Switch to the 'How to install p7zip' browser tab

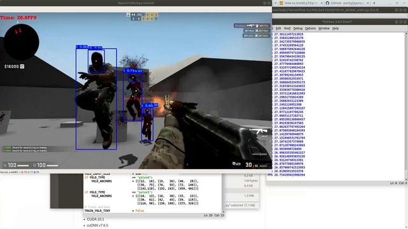click(x=301, y=3)
